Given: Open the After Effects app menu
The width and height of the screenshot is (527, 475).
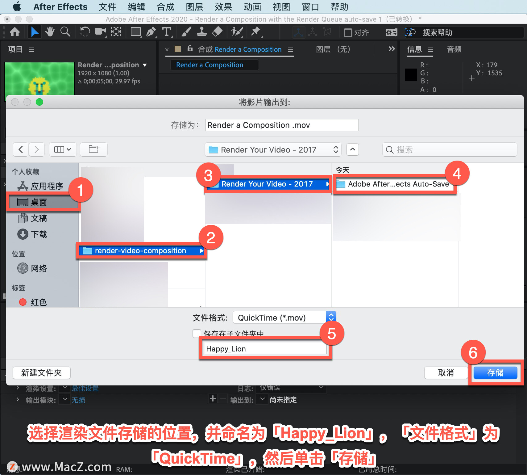Looking at the screenshot, I should 60,7.
